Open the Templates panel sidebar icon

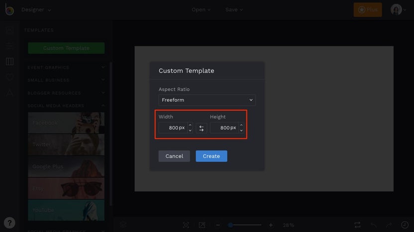pyautogui.click(x=10, y=62)
